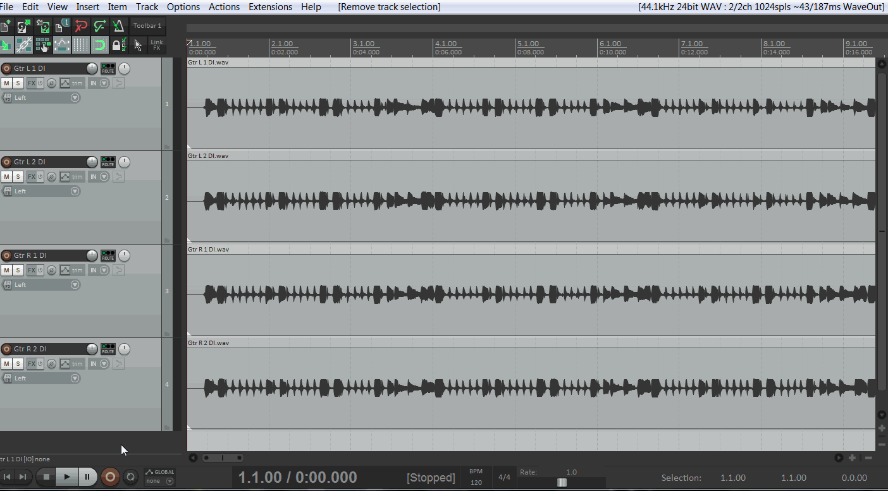Click the green Redo toolbar icon

100,26
